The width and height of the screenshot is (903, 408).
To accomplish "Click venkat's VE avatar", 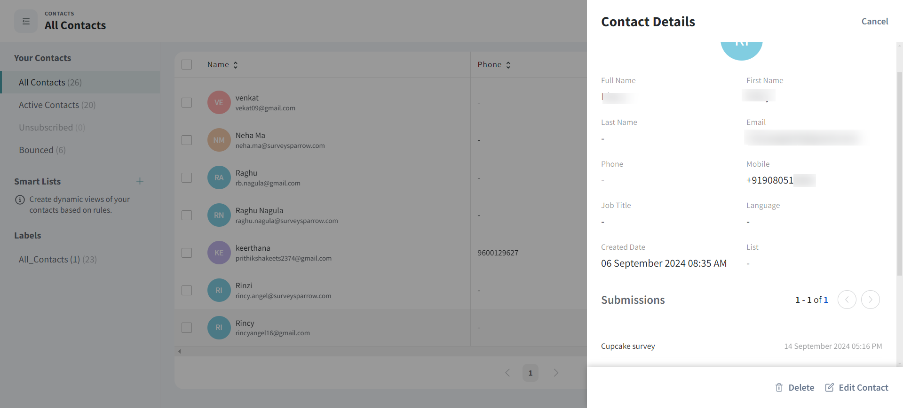I will pyautogui.click(x=219, y=102).
